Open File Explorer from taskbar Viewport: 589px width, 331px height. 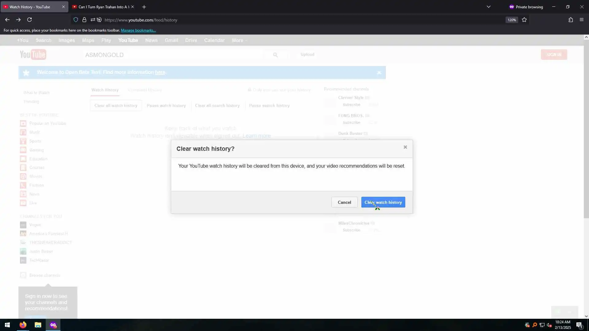click(x=38, y=325)
